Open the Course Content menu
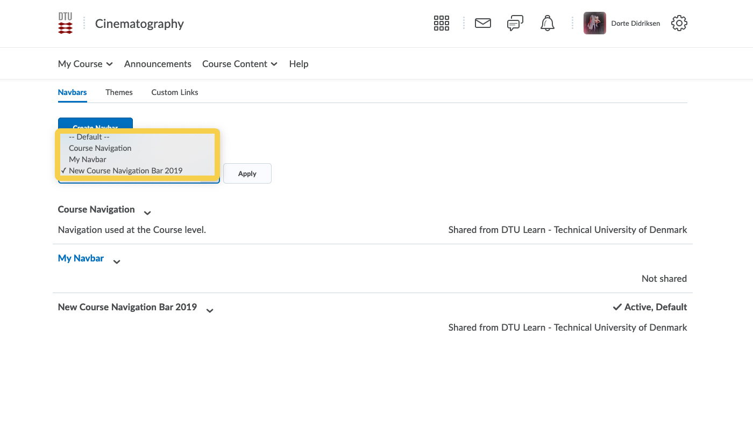753x423 pixels. point(239,64)
